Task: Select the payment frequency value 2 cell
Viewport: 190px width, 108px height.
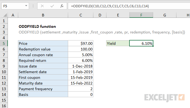Action: (81, 89)
